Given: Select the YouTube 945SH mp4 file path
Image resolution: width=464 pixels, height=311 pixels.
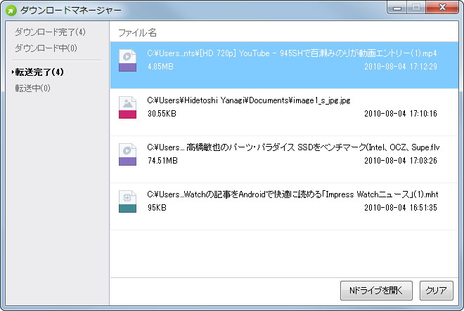Looking at the screenshot, I should (292, 53).
